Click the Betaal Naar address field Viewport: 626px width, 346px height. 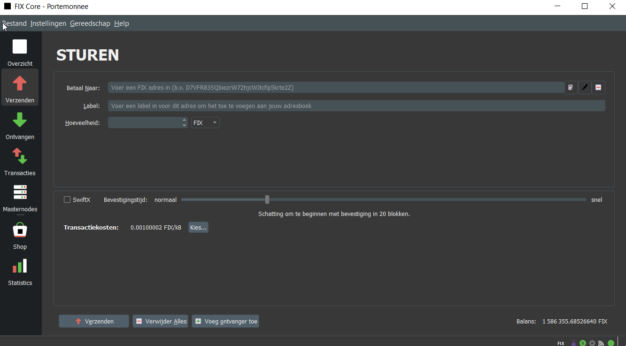pos(336,87)
